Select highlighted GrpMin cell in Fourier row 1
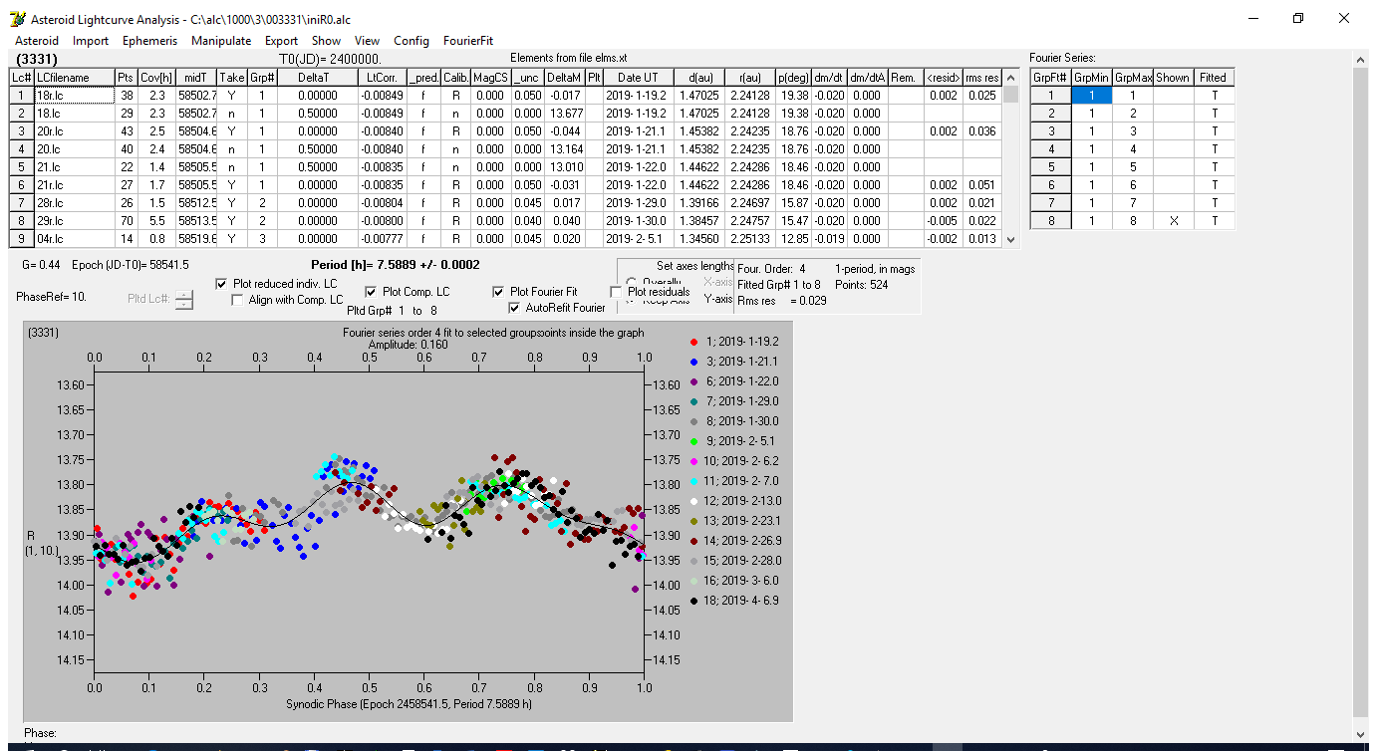The width and height of the screenshot is (1377, 751). 1091,96
